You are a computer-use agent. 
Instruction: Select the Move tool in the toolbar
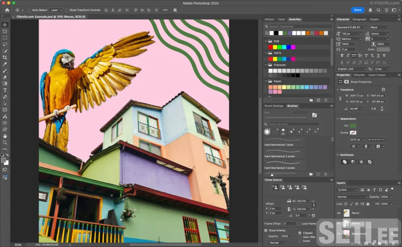pyautogui.click(x=5, y=25)
